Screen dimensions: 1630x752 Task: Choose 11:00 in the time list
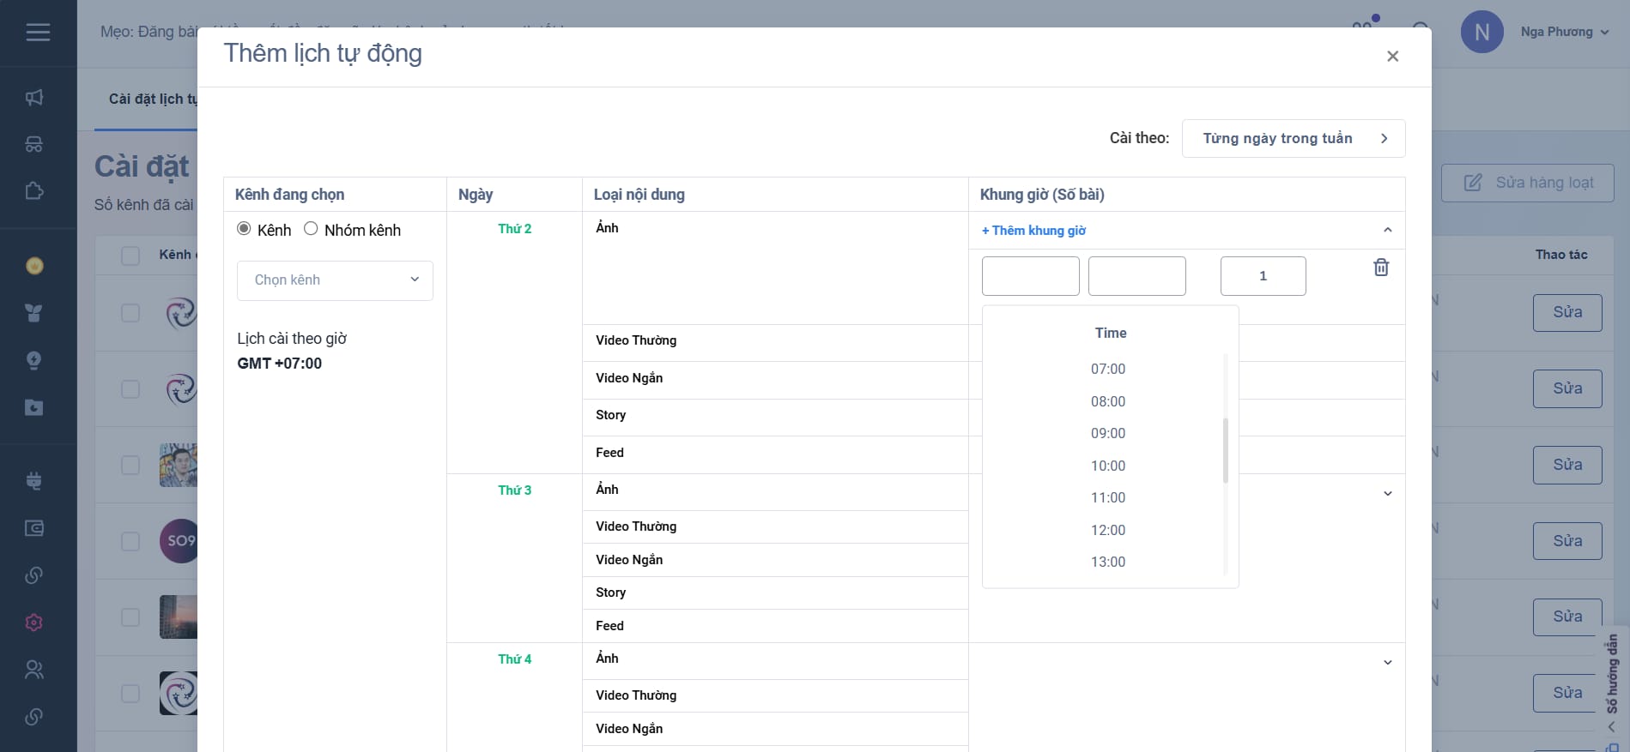(x=1108, y=498)
